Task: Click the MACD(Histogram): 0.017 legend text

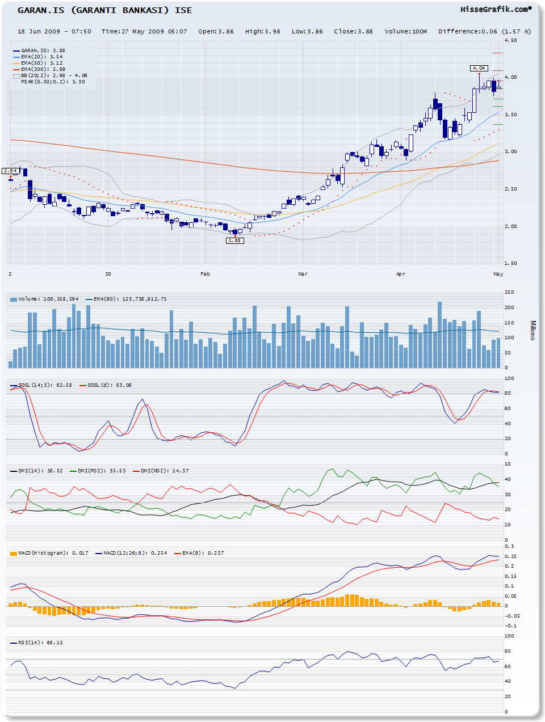Action: tap(53, 553)
